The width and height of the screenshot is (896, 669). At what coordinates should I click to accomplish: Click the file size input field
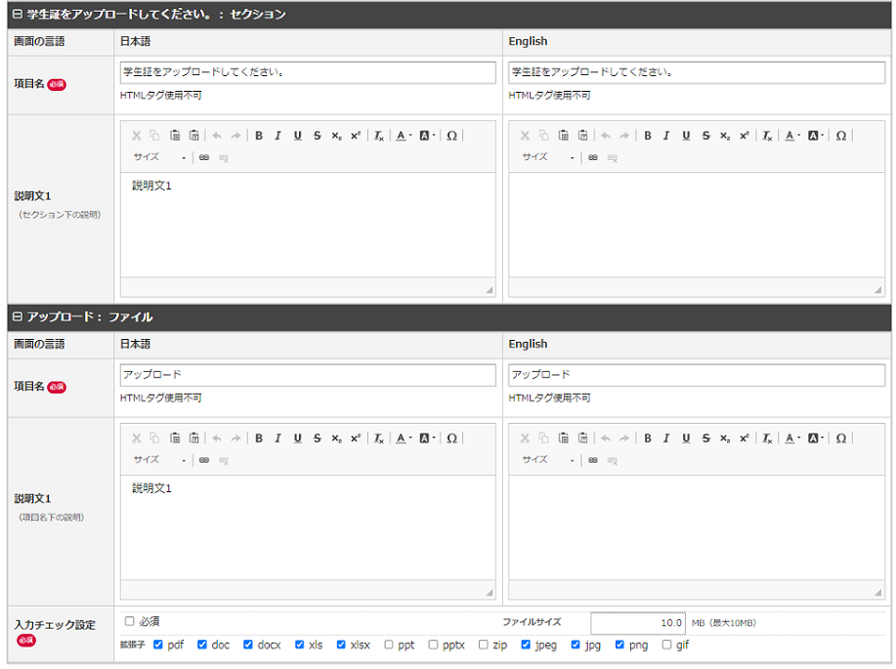coord(638,623)
